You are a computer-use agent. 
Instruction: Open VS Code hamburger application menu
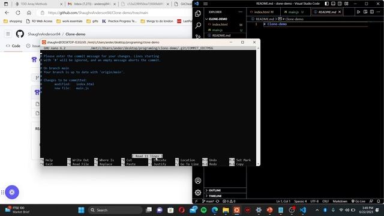205,4
